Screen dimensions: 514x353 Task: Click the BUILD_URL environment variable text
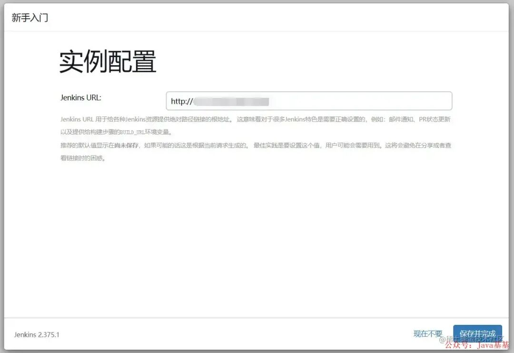pyautogui.click(x=132, y=132)
